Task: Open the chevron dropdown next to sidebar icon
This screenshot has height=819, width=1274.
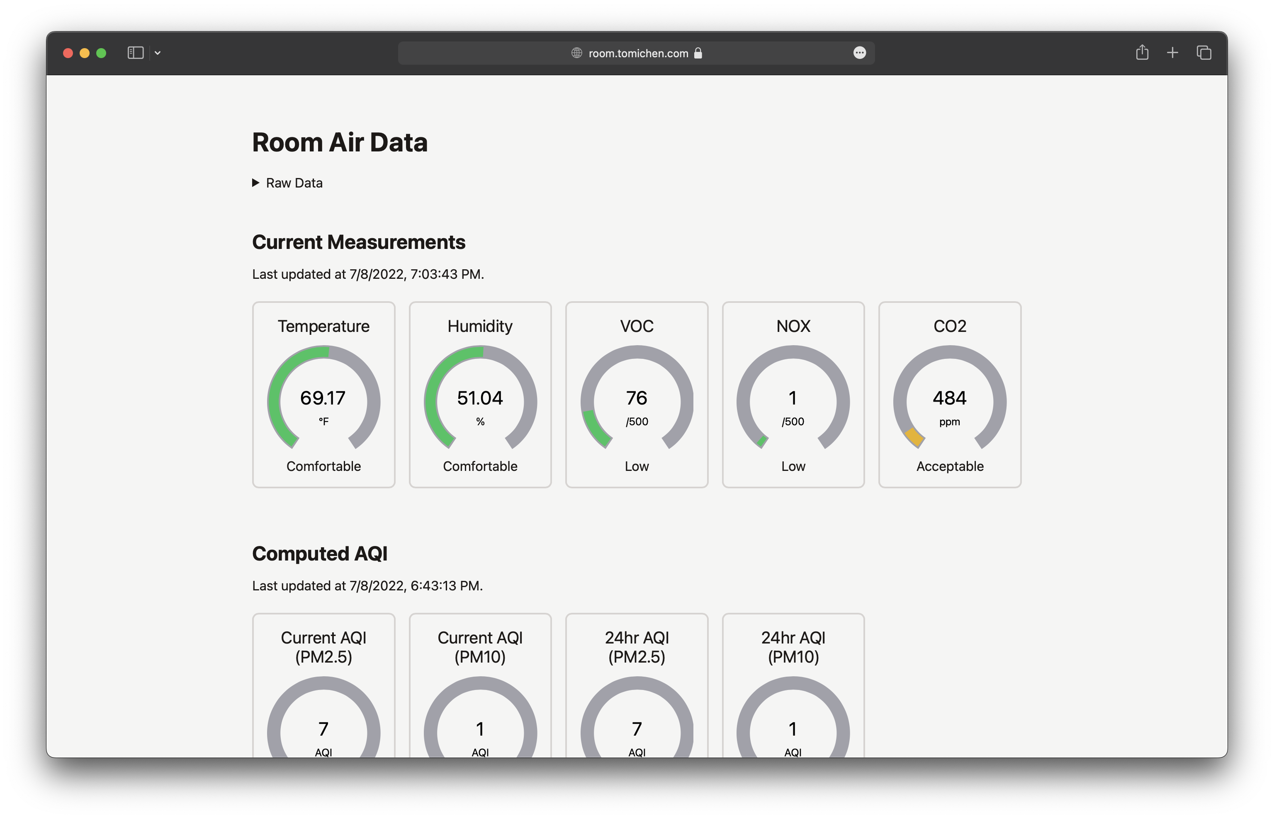Action: [x=157, y=53]
